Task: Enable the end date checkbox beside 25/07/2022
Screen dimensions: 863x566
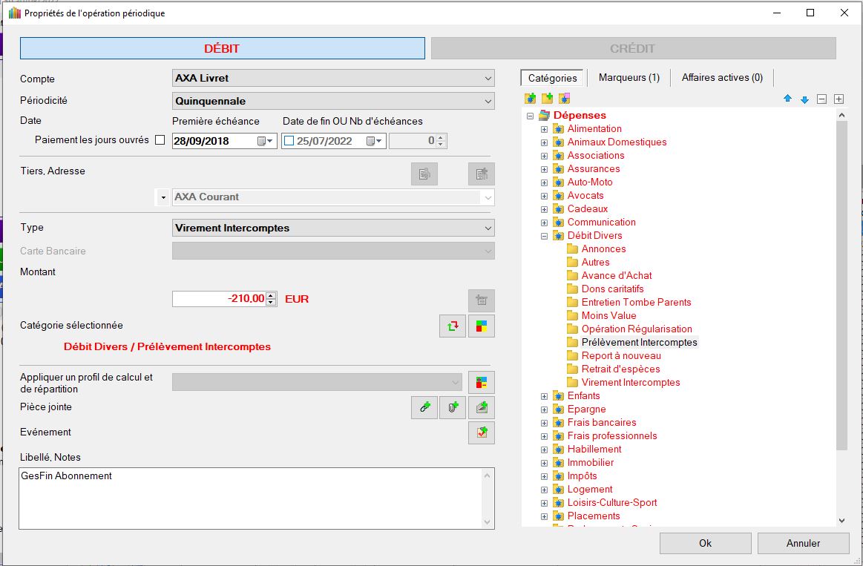Action: (289, 141)
